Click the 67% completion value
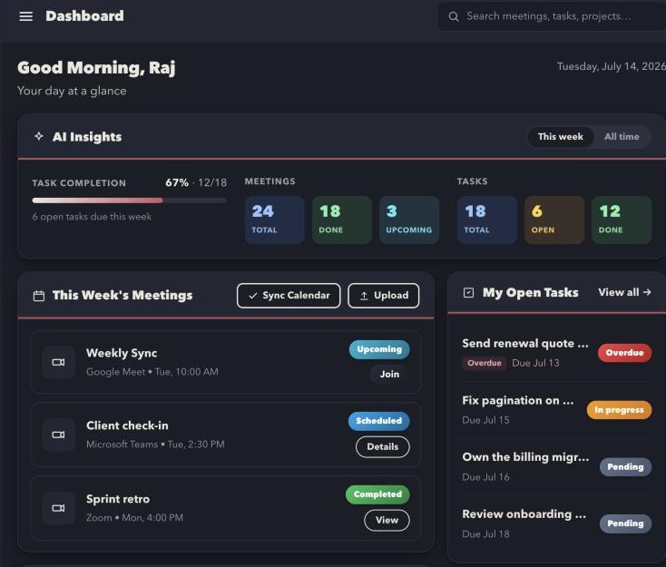 177,182
